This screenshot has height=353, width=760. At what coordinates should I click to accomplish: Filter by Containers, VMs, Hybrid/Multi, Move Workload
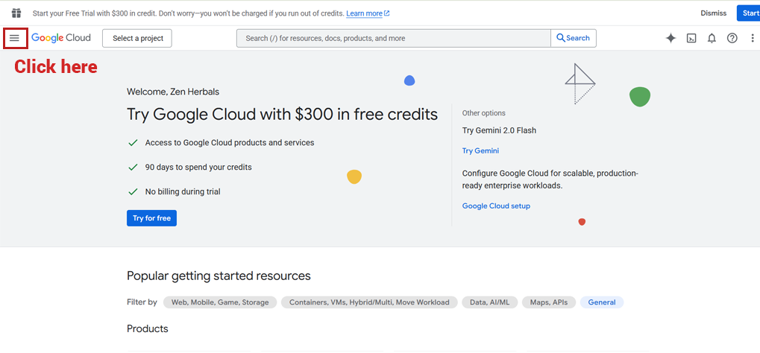point(369,302)
